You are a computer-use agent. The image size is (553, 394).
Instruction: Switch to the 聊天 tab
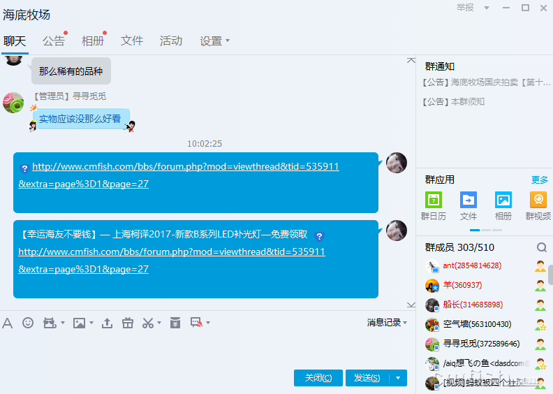coord(15,41)
